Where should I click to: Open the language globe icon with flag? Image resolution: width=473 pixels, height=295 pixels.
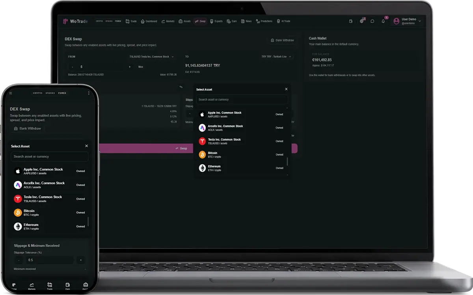pos(362,21)
